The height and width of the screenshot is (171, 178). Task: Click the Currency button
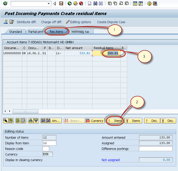[95, 121]
